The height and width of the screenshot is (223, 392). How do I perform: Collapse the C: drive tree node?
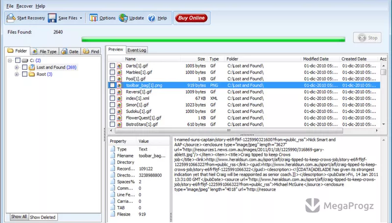point(10,60)
